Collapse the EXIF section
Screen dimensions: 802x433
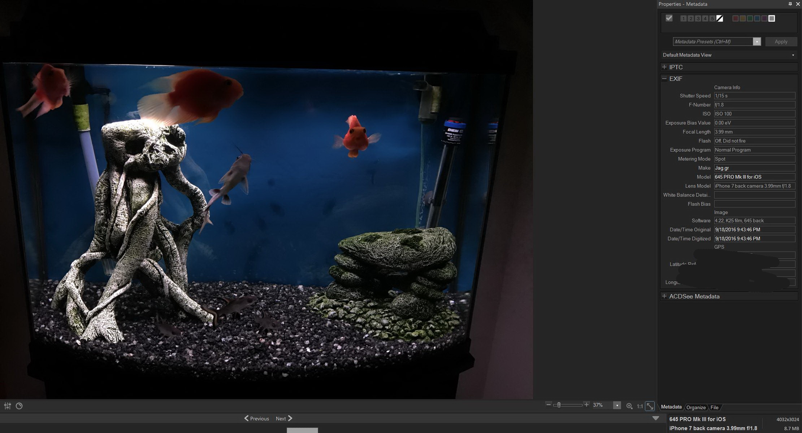tap(664, 79)
